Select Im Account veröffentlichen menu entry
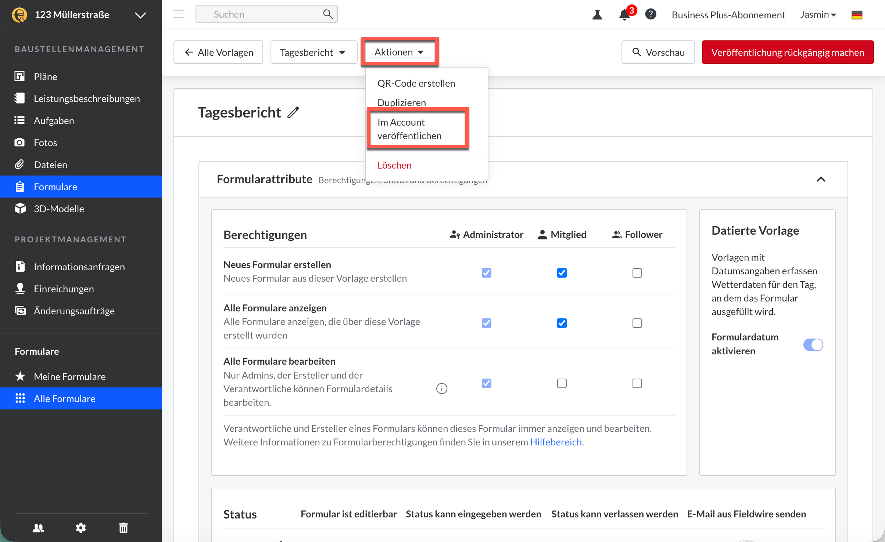Screen dimensions: 885x542 click(409, 129)
